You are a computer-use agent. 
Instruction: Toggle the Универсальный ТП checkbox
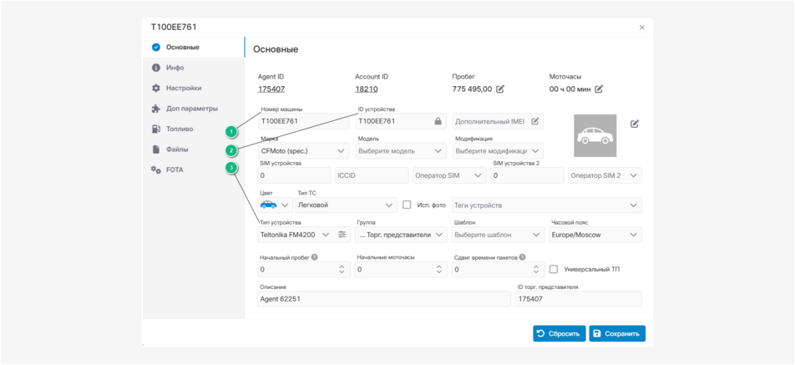[x=553, y=270]
